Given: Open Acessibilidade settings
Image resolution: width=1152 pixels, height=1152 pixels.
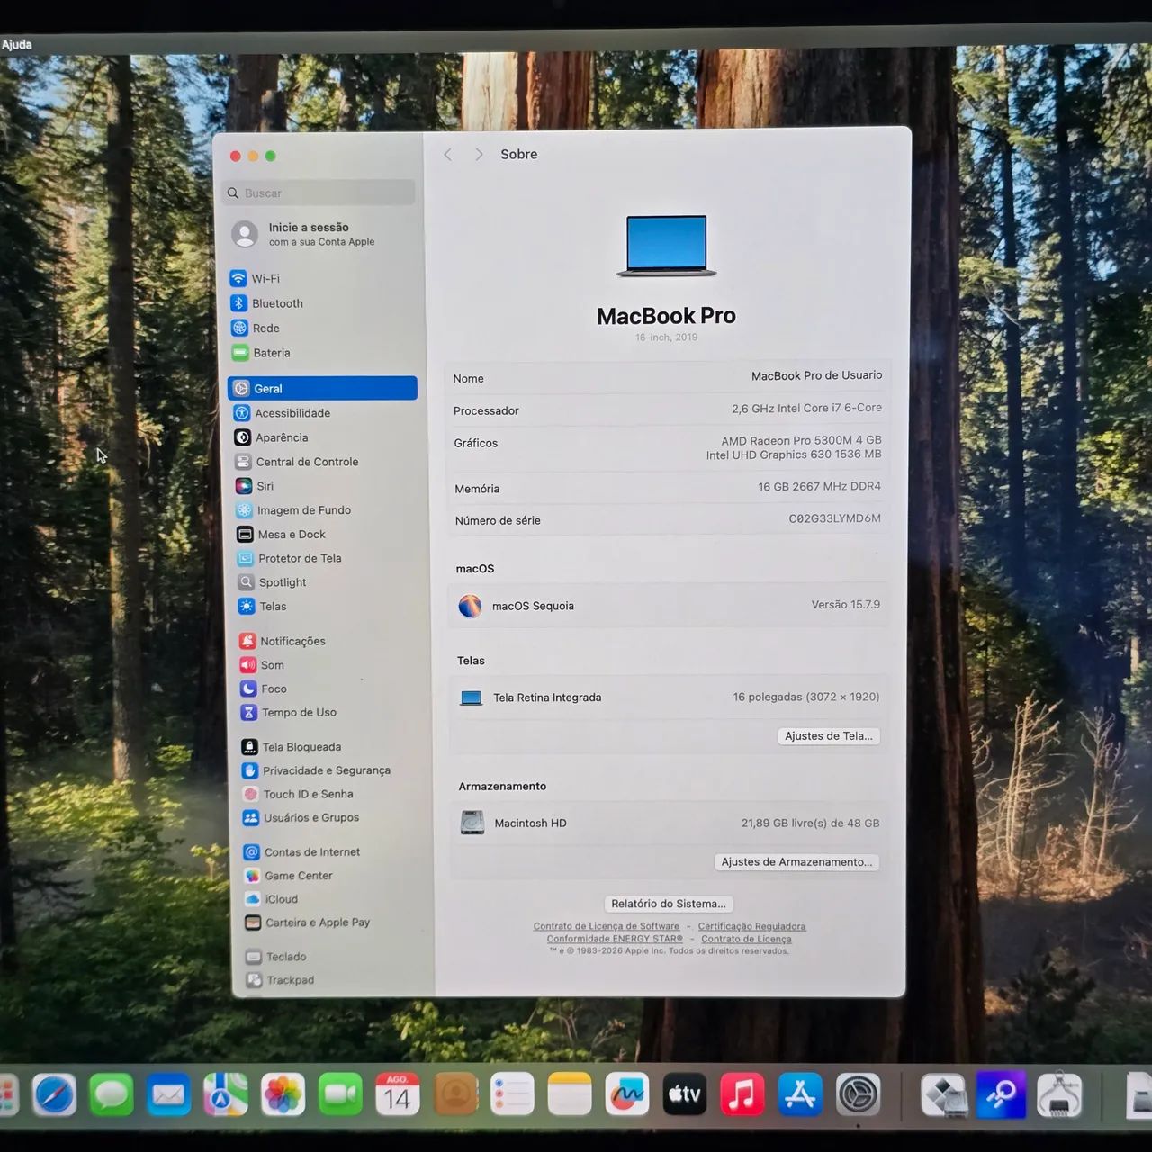Looking at the screenshot, I should (x=282, y=413).
